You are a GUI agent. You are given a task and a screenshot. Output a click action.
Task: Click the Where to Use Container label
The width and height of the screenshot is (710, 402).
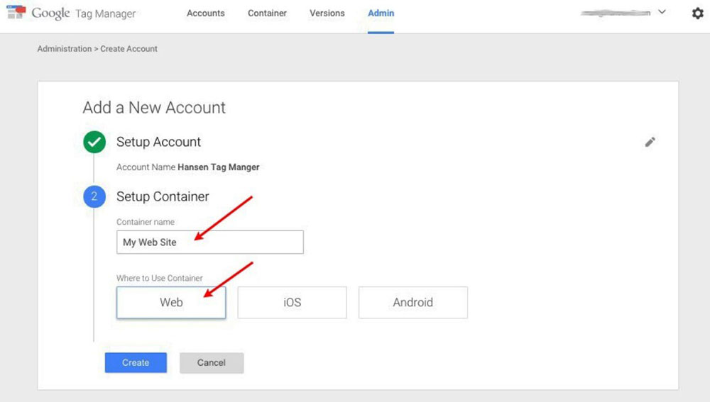tap(159, 278)
